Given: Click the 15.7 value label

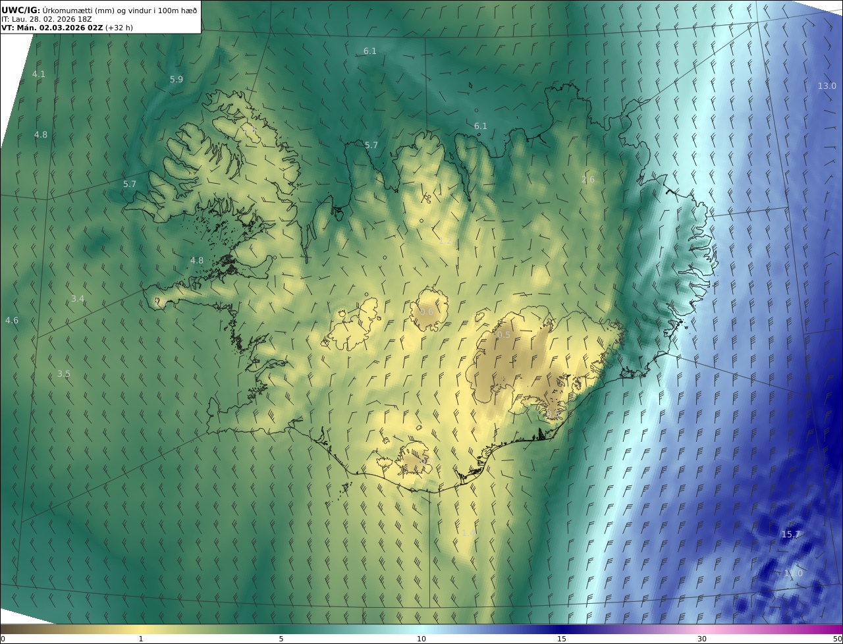Looking at the screenshot, I should tap(790, 535).
